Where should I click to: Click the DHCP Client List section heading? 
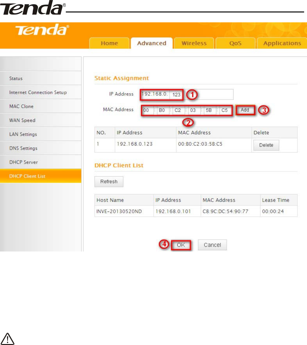click(119, 165)
